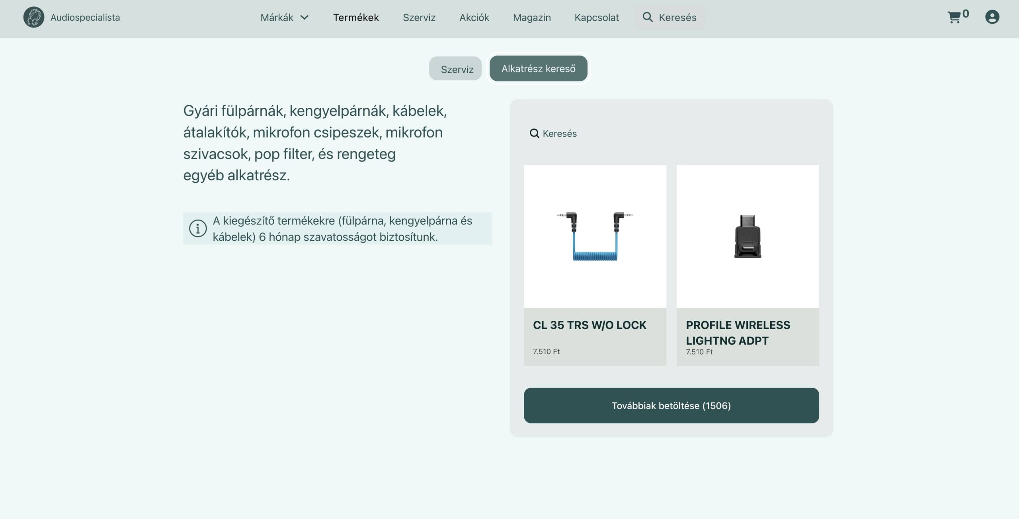Click the Gyári fülpárnák heading text
1019x519 pixels.
pyautogui.click(x=315, y=143)
